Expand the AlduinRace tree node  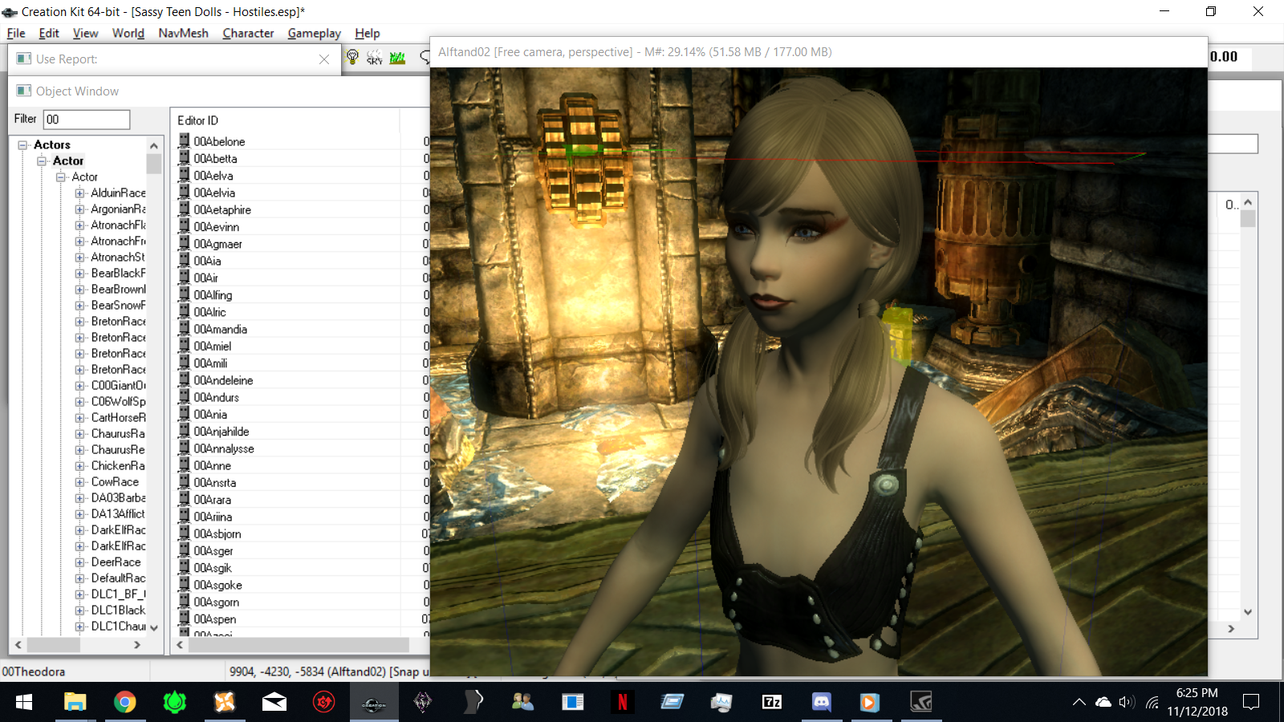click(x=79, y=193)
